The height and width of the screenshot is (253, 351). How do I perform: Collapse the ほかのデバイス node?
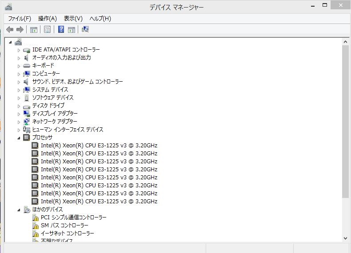(19, 210)
